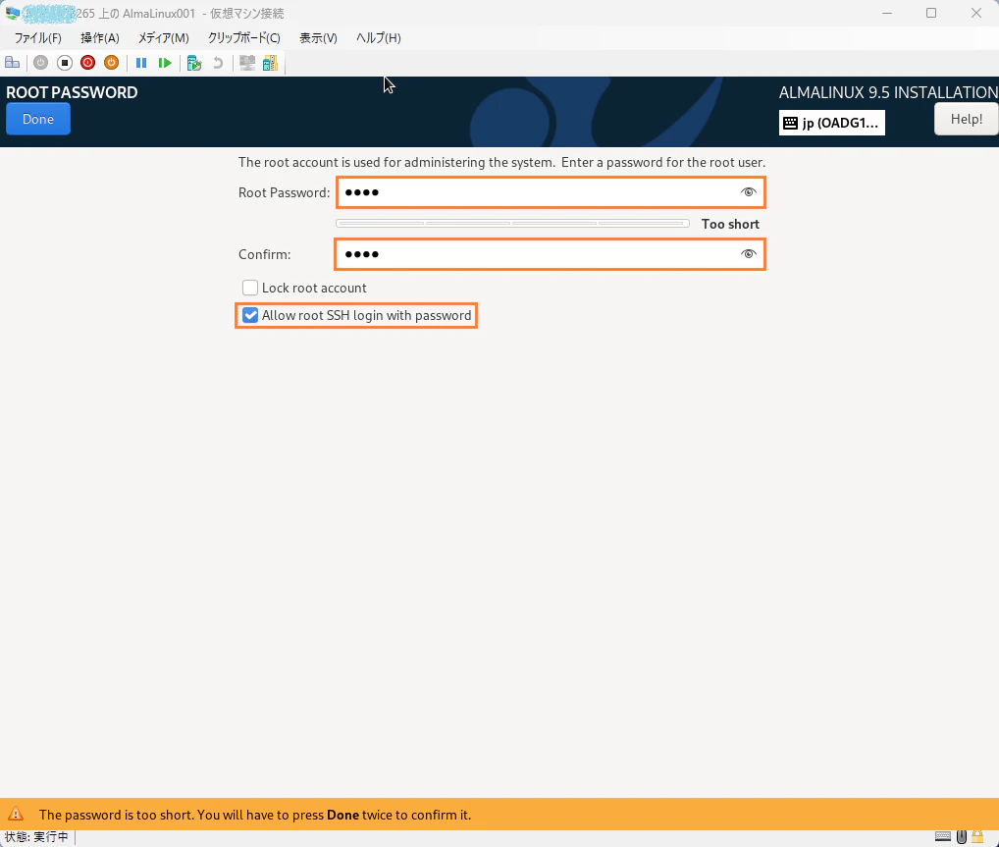The width and height of the screenshot is (999, 847).
Task: Switch keyboard layout jp (OADG1...)
Action: [831, 123]
